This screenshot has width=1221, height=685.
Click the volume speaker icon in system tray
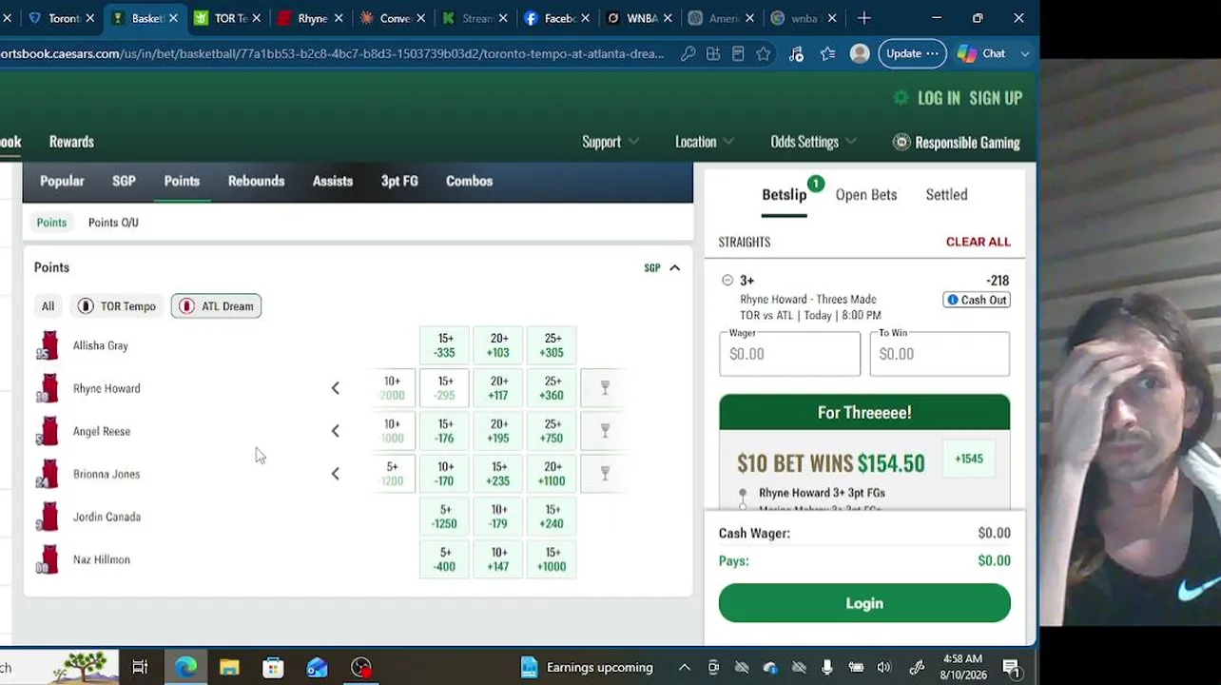click(x=884, y=668)
